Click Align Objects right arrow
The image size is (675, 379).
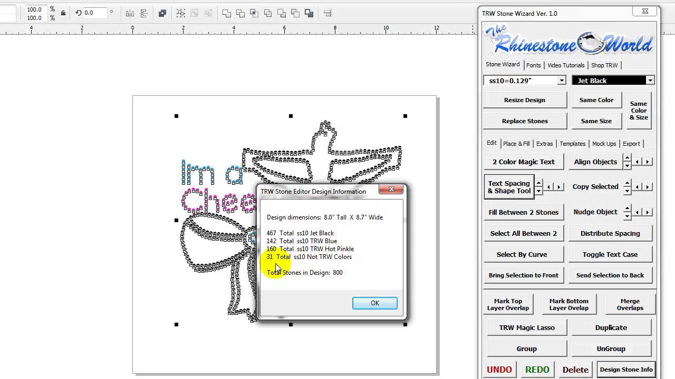click(x=648, y=162)
